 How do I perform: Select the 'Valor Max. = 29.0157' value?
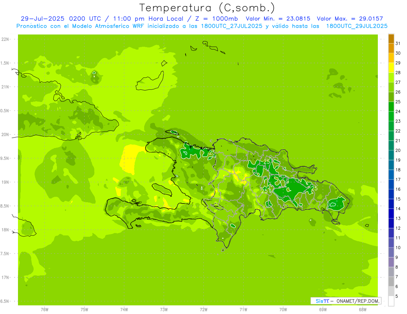350,19
